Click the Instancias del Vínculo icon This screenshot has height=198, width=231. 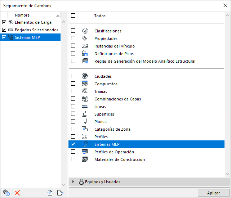click(x=85, y=46)
